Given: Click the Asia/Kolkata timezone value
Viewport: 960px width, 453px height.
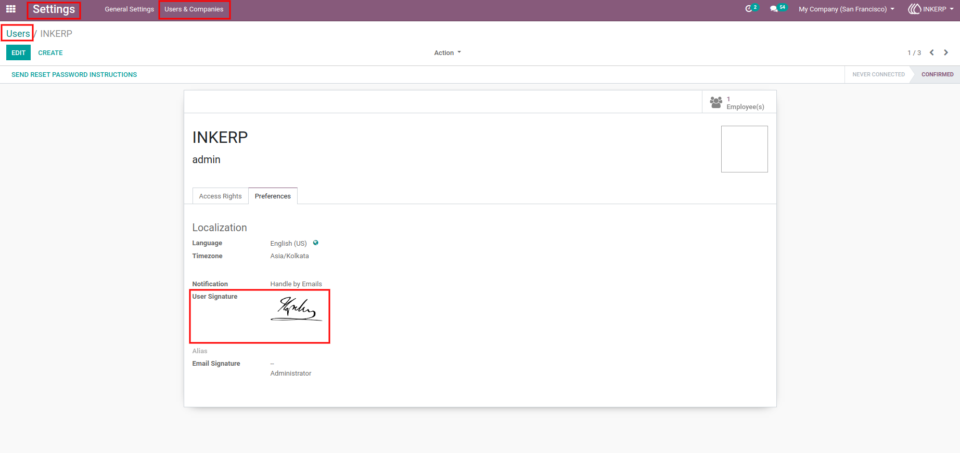Looking at the screenshot, I should [x=289, y=256].
